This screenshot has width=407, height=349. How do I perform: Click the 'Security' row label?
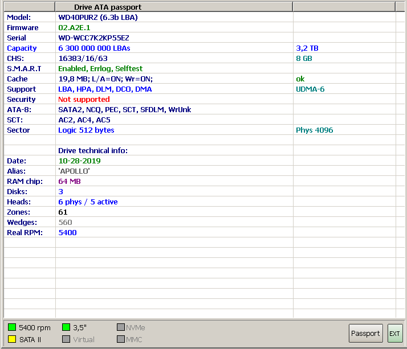coord(21,99)
